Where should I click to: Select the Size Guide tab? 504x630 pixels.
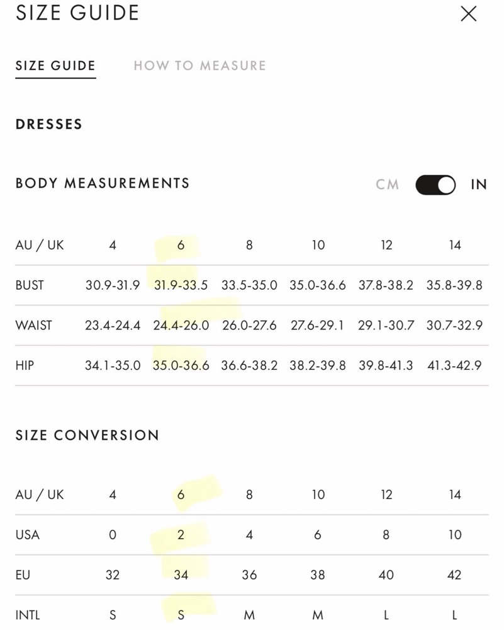(x=55, y=66)
